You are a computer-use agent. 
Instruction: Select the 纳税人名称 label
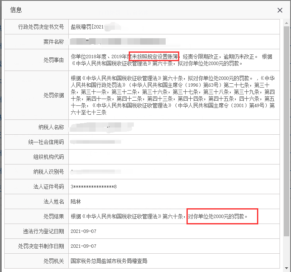[x=51, y=127]
